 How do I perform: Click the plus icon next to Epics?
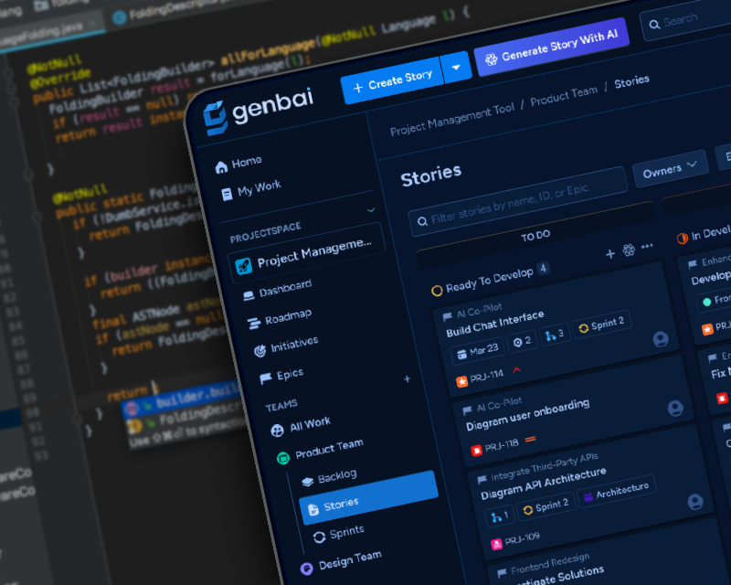pyautogui.click(x=407, y=378)
